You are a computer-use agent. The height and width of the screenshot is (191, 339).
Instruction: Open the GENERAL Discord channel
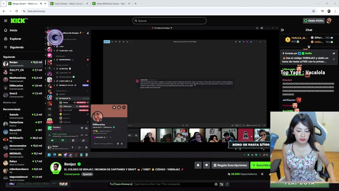point(72,69)
